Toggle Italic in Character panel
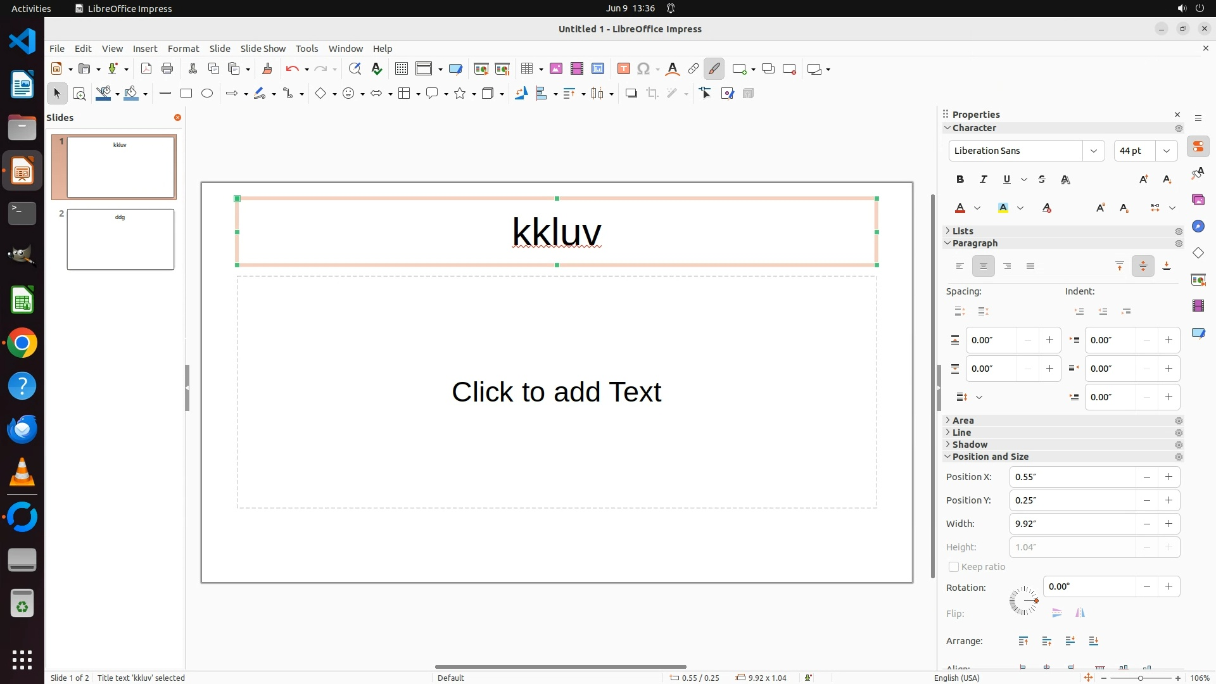This screenshot has width=1216, height=684. tap(984, 180)
